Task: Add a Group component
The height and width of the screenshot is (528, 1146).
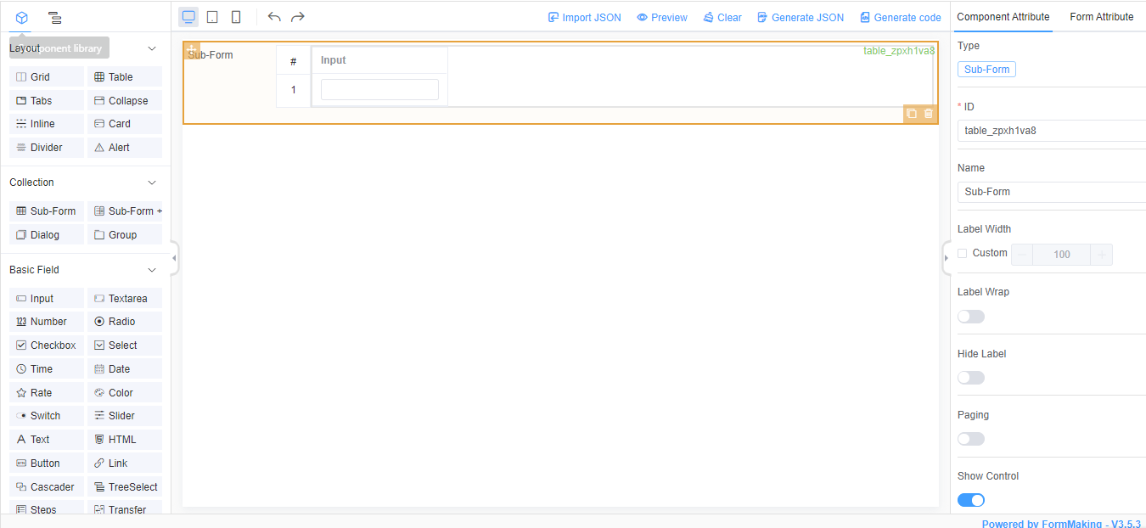Action: click(x=125, y=235)
